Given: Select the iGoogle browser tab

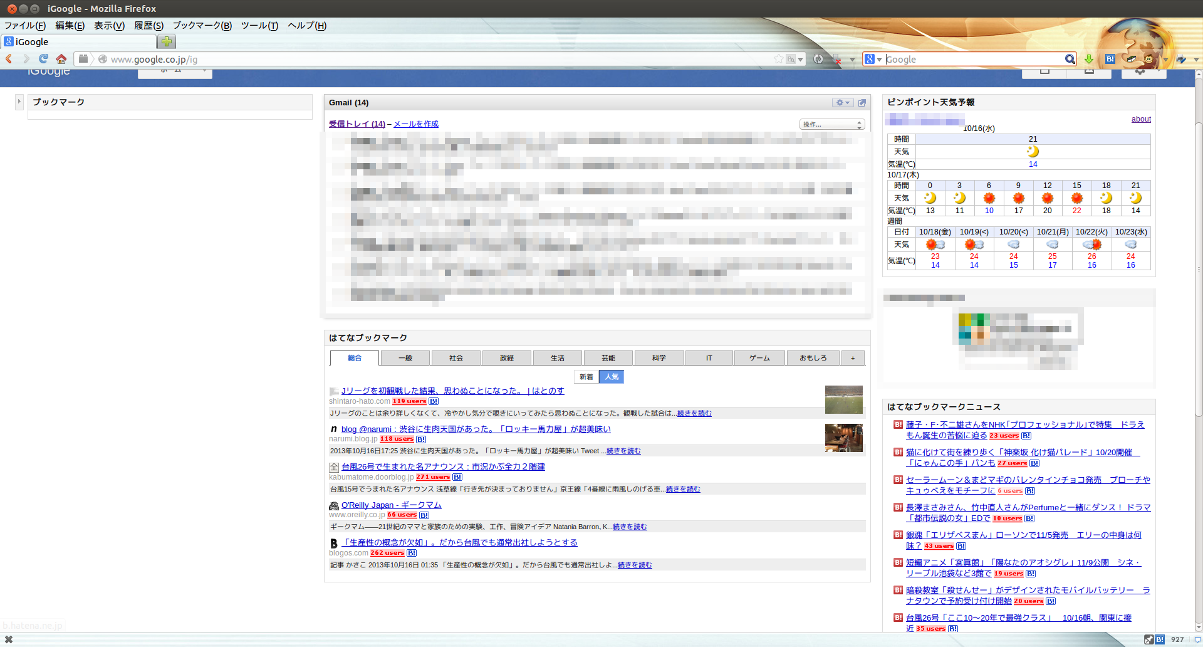Looking at the screenshot, I should (78, 41).
